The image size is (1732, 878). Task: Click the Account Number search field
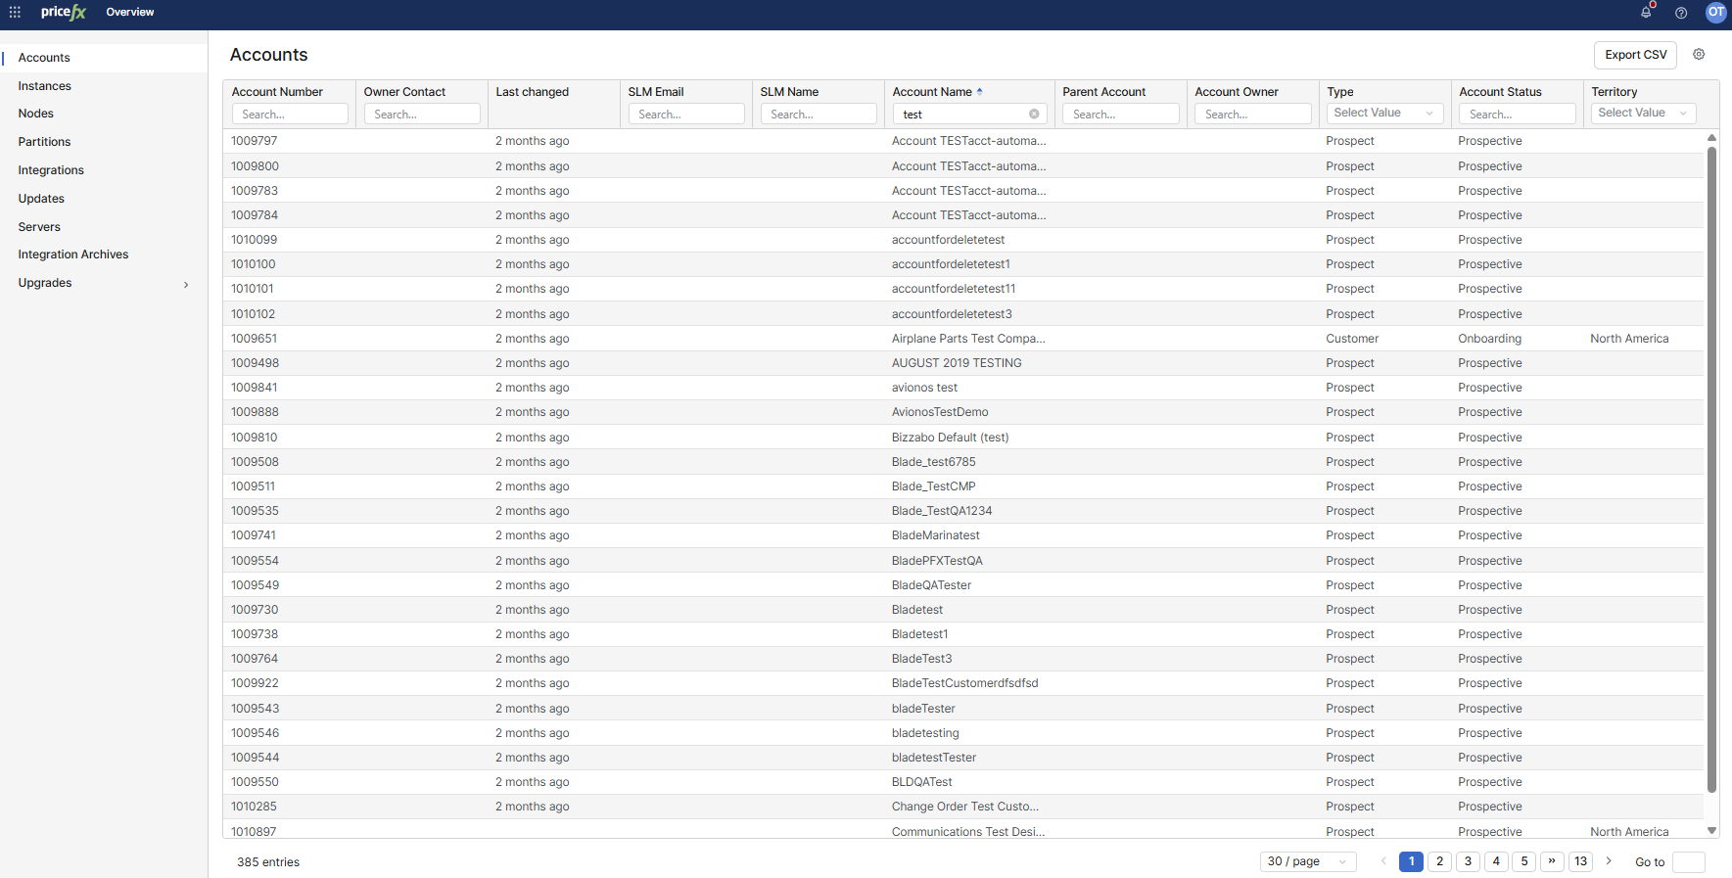pos(290,115)
